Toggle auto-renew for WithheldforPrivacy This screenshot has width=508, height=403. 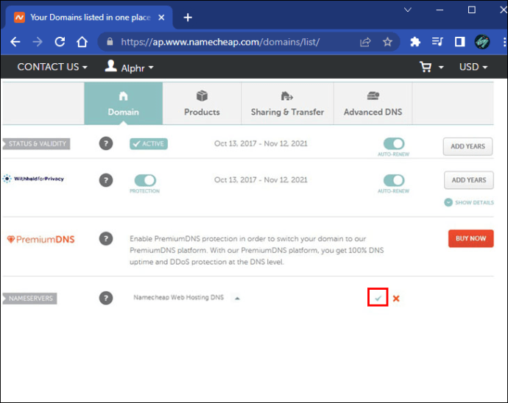coord(394,180)
